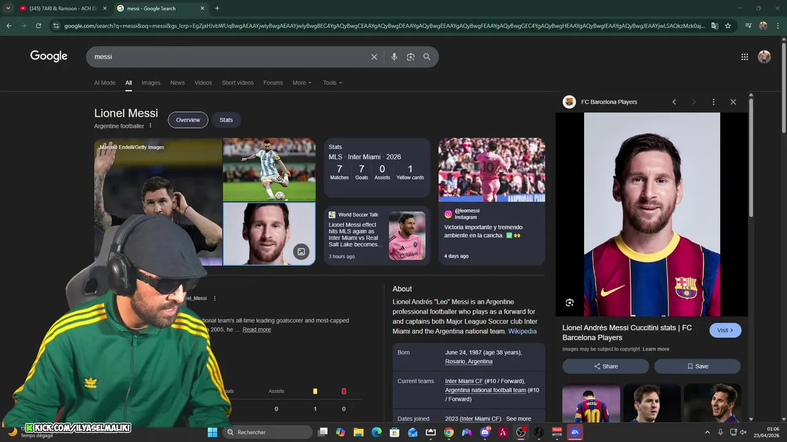Search inside image with Lens icon on portrait
The image size is (787, 442).
tap(569, 302)
